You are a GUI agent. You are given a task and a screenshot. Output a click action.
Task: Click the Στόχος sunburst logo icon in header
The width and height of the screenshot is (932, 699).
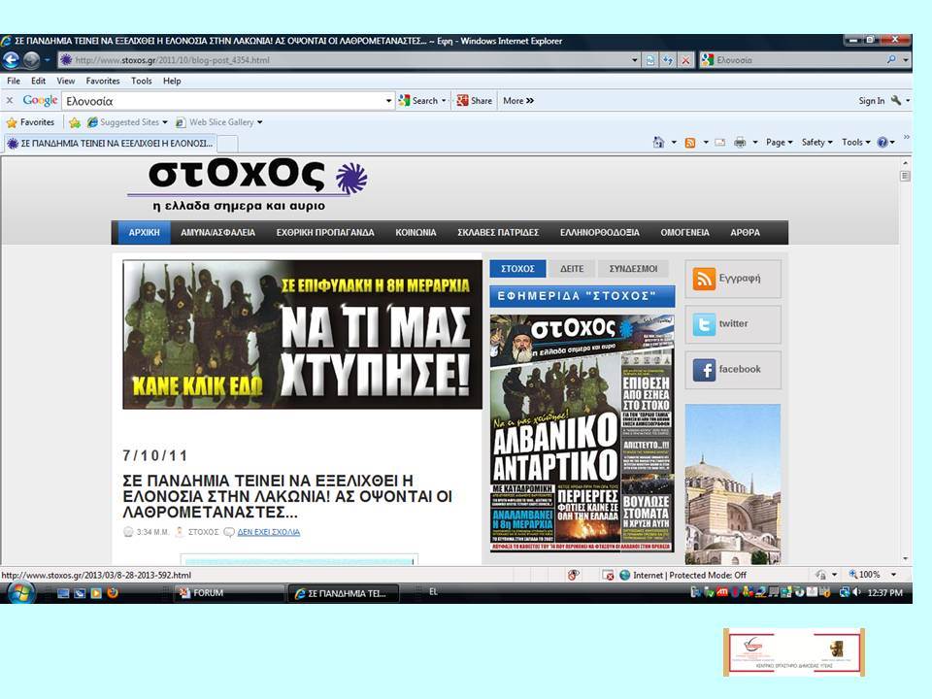pos(351,178)
